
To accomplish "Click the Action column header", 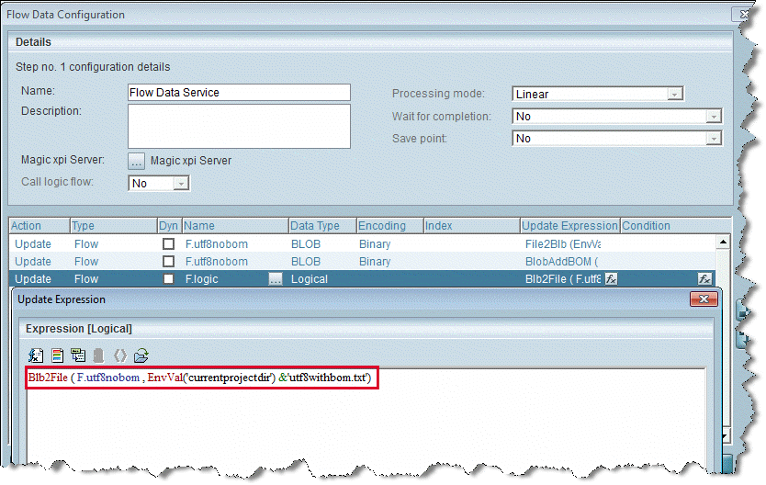I will coord(39,226).
